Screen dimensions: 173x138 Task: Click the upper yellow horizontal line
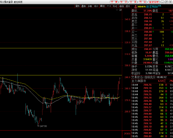point(61,48)
